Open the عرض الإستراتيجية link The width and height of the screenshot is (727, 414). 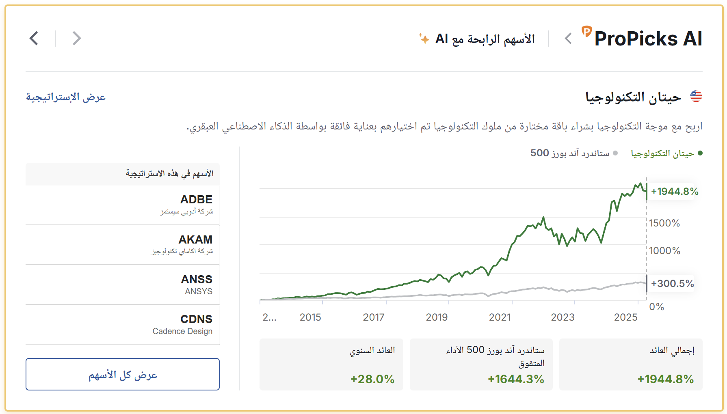(66, 97)
